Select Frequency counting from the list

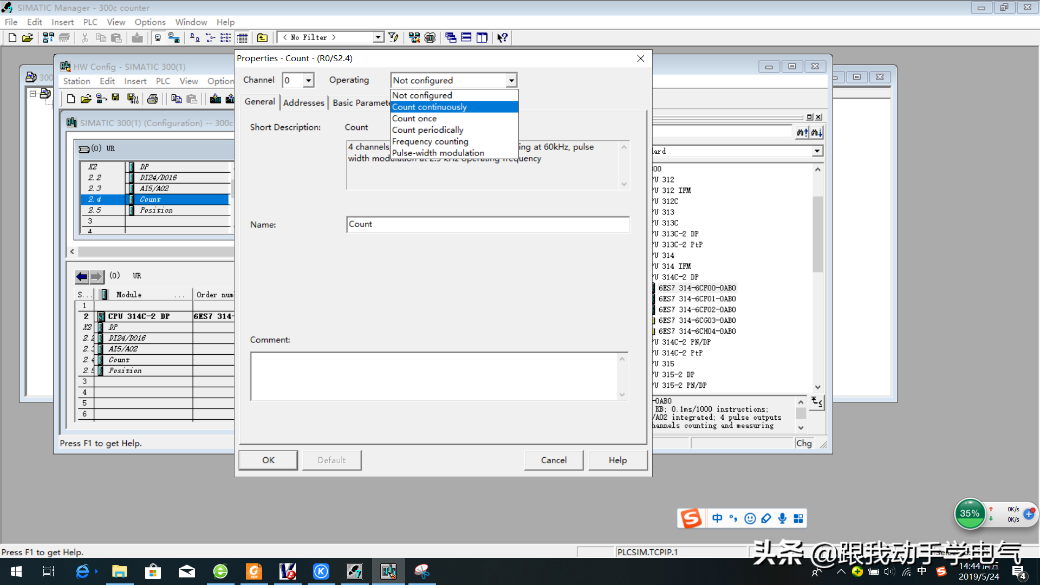[x=430, y=141]
